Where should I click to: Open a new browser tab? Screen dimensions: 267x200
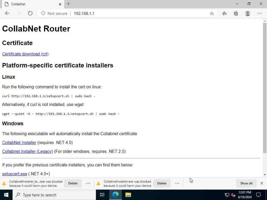click(69, 4)
